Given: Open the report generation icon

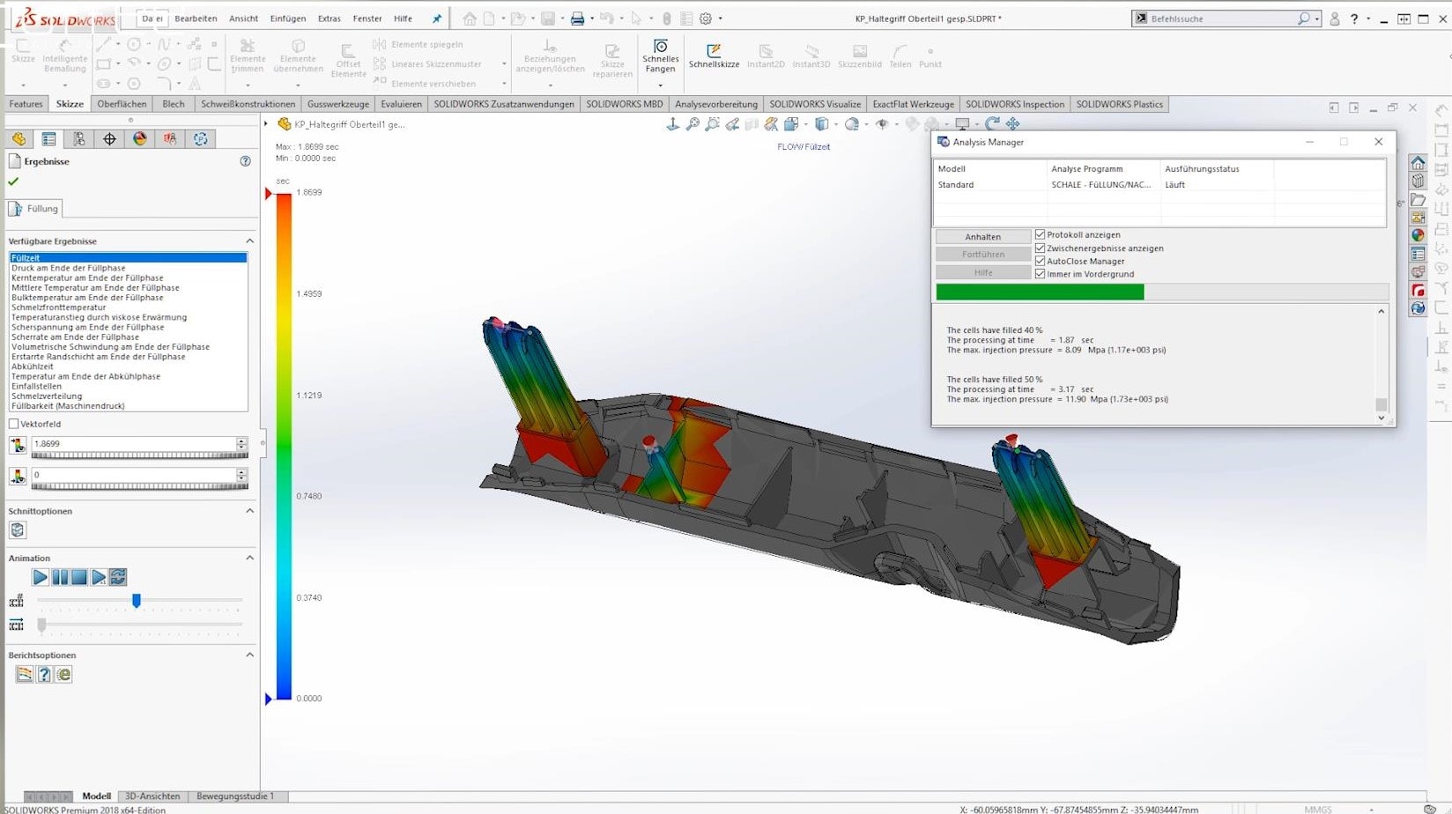Looking at the screenshot, I should point(24,675).
